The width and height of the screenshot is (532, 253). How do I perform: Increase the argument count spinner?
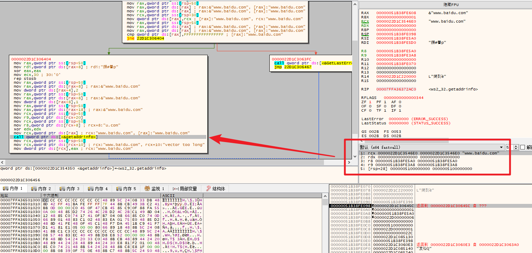pyautogui.click(x=516, y=146)
